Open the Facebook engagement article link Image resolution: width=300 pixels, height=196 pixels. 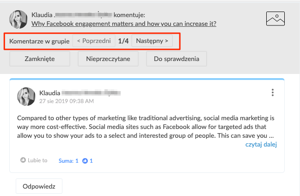[x=124, y=24]
